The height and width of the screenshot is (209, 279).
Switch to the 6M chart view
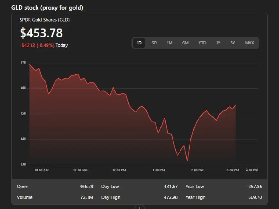pyautogui.click(x=185, y=43)
